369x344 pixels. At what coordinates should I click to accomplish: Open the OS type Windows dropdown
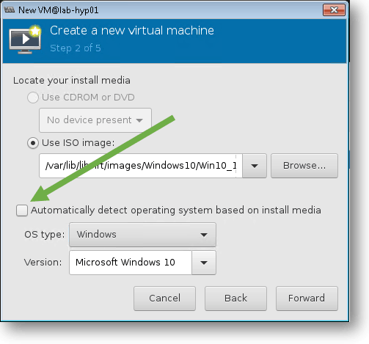point(142,235)
